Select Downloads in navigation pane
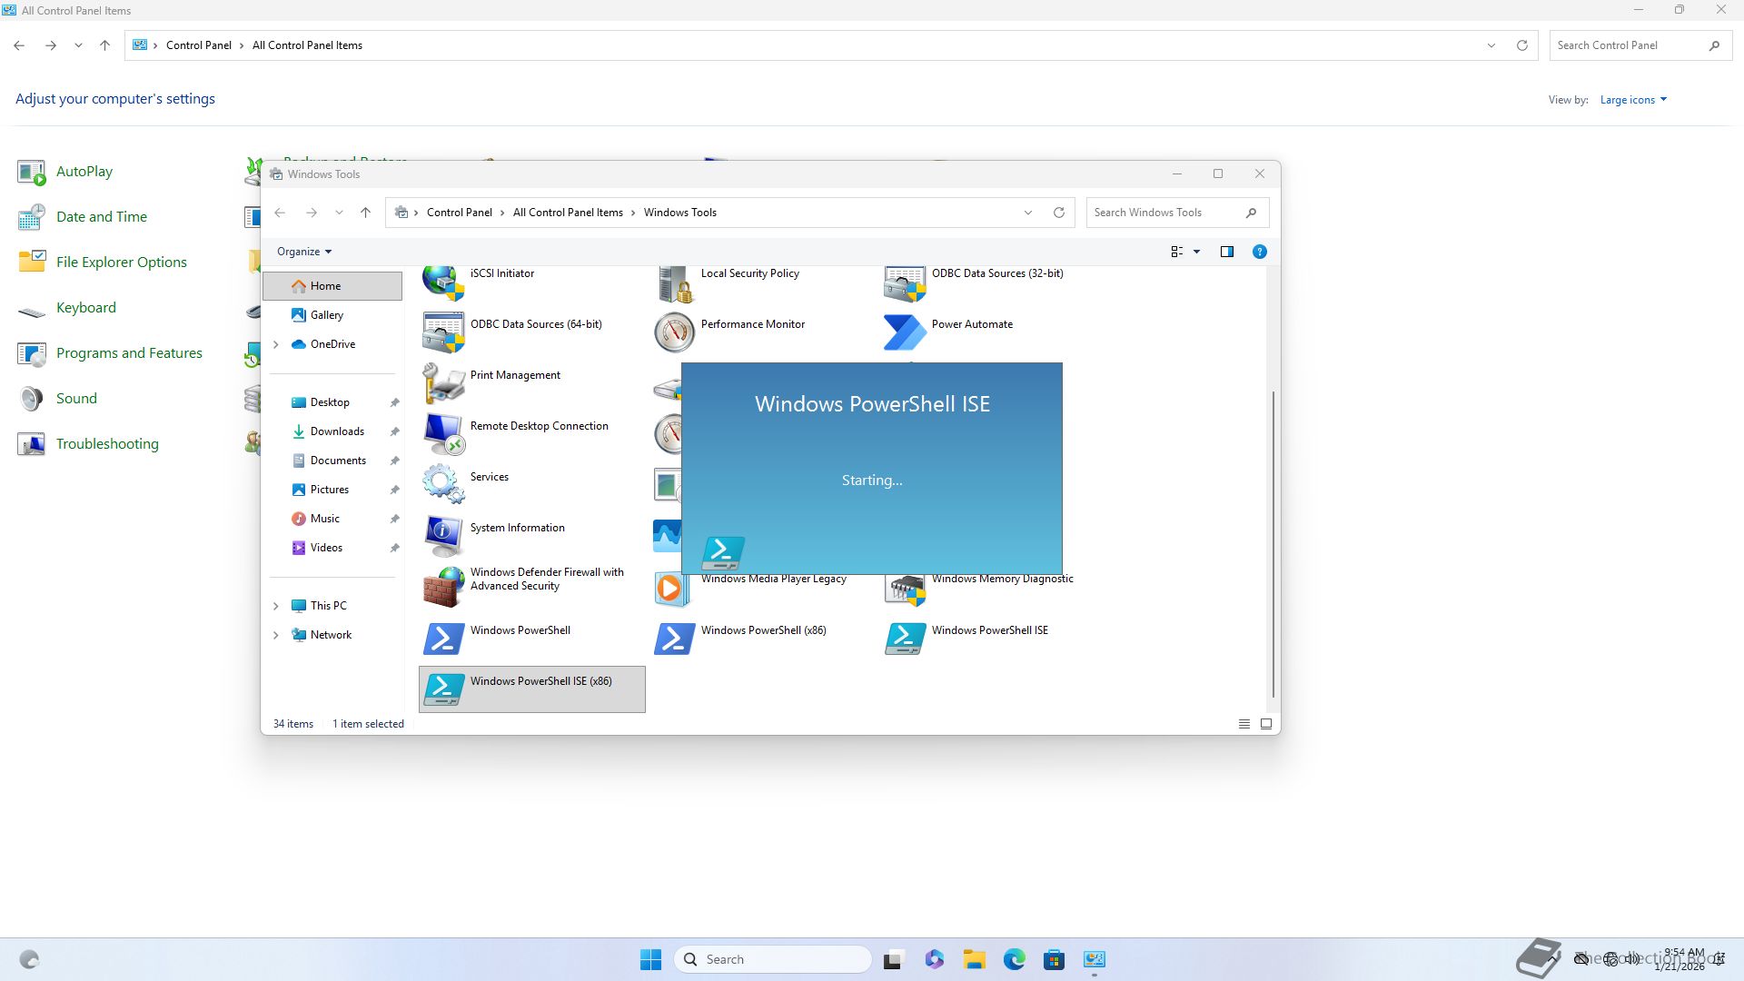Screen dimensions: 1744x981 (337, 431)
